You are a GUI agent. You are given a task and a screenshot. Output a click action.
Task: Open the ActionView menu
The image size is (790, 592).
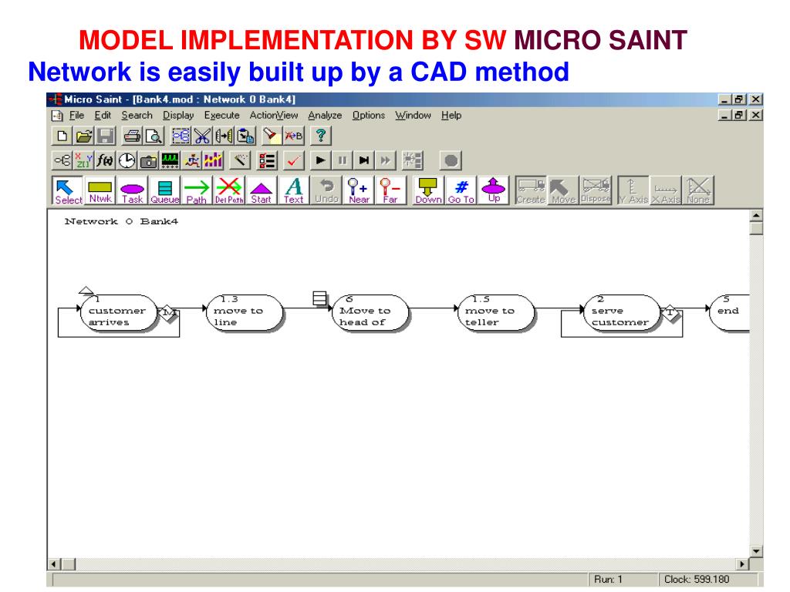tap(274, 116)
